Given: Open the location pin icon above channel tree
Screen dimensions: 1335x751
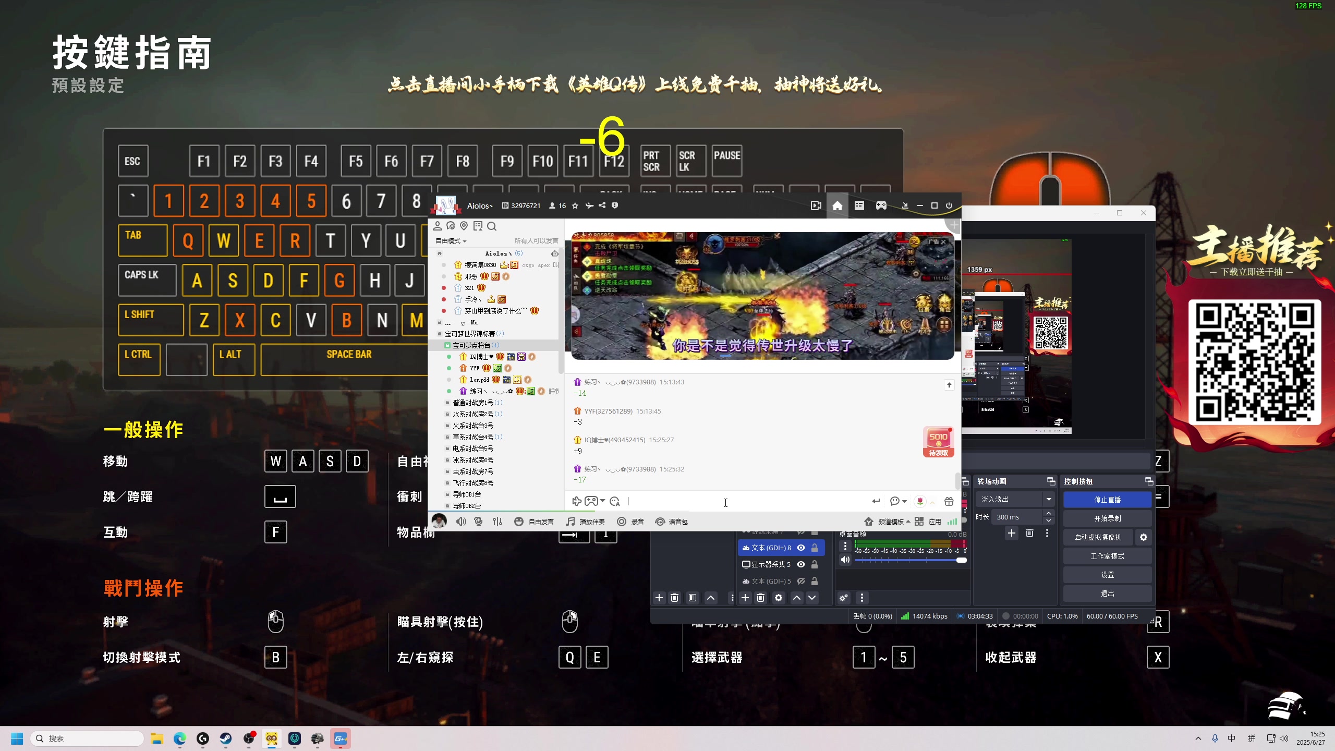Looking at the screenshot, I should click(464, 226).
